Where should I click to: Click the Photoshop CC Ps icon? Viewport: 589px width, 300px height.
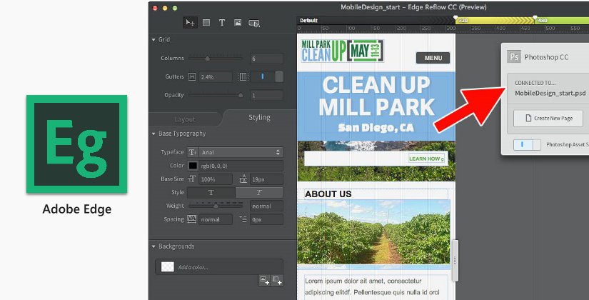click(x=513, y=56)
